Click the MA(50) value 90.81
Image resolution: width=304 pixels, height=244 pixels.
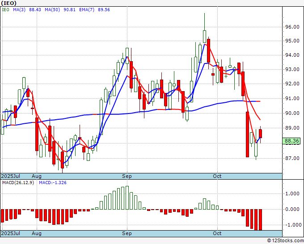click(x=69, y=10)
